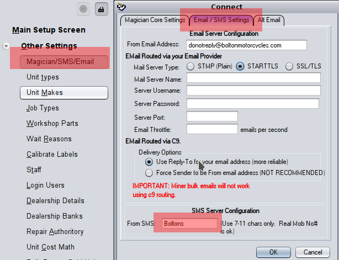Image resolution: width=339 pixels, height=260 pixels.
Task: Switch to Magician Core Settings tab
Action: point(155,20)
